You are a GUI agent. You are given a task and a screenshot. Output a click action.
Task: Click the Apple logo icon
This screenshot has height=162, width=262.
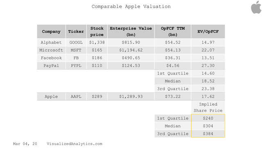pyautogui.click(x=256, y=7)
